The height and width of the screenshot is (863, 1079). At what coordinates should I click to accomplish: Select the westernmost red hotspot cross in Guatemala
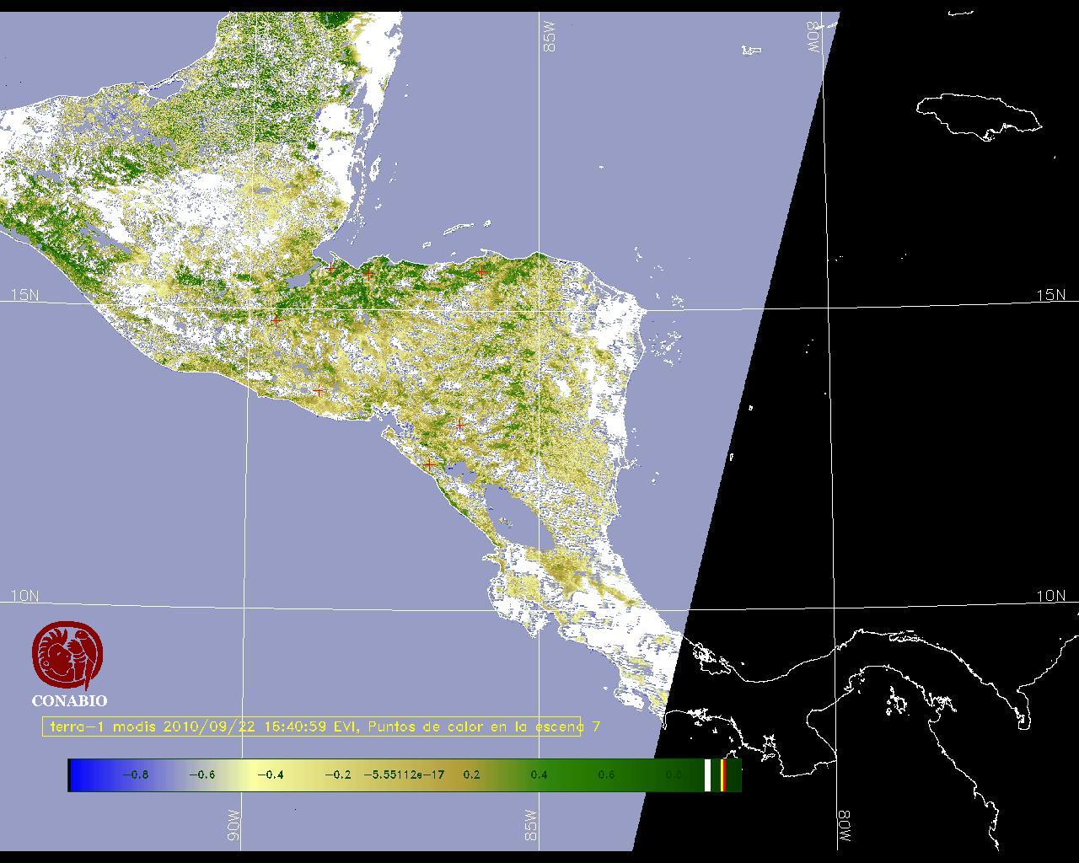pos(276,320)
